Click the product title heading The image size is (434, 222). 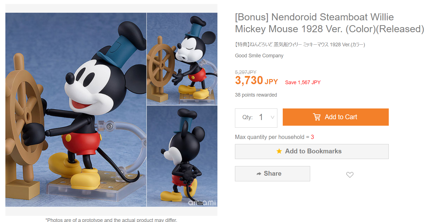(330, 23)
